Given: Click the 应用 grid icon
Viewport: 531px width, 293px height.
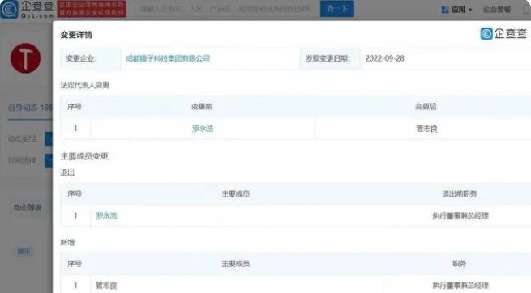Looking at the screenshot, I should click(445, 10).
